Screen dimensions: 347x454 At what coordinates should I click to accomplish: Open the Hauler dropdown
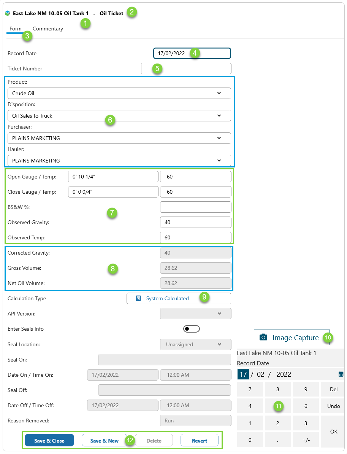click(219, 161)
